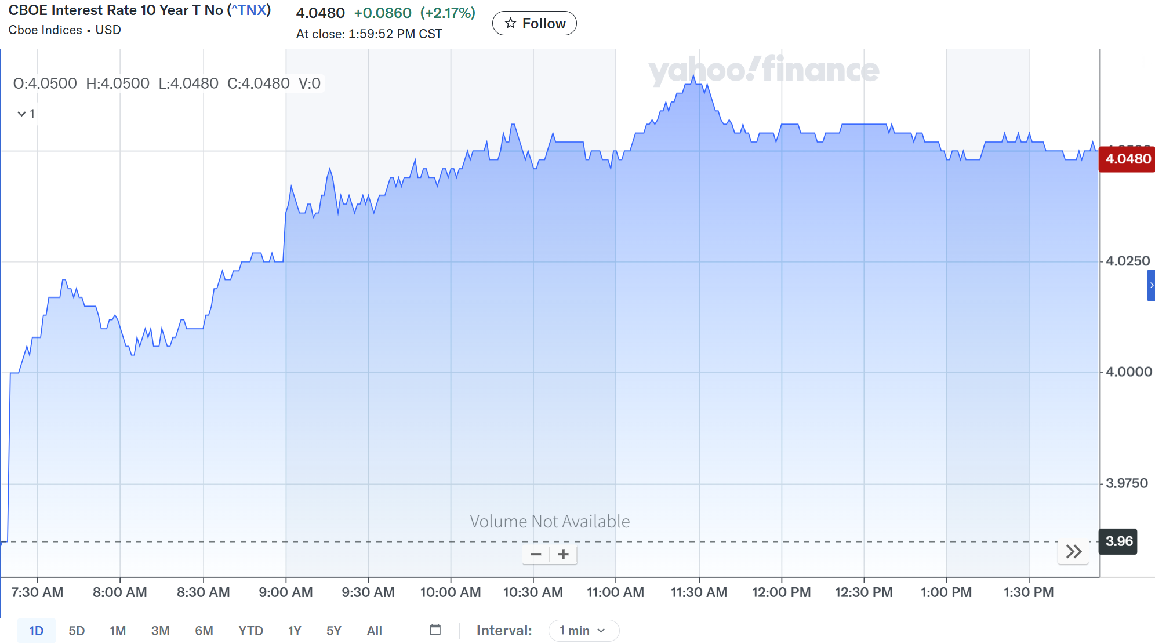Select the 1D range tab
Viewport: 1155px width, 644px height.
click(x=36, y=631)
